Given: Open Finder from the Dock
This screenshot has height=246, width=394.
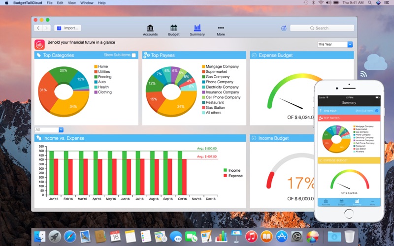Looking at the screenshot, I should point(40,237).
